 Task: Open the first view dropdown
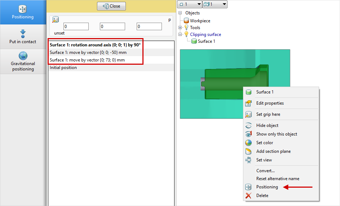pos(190,4)
